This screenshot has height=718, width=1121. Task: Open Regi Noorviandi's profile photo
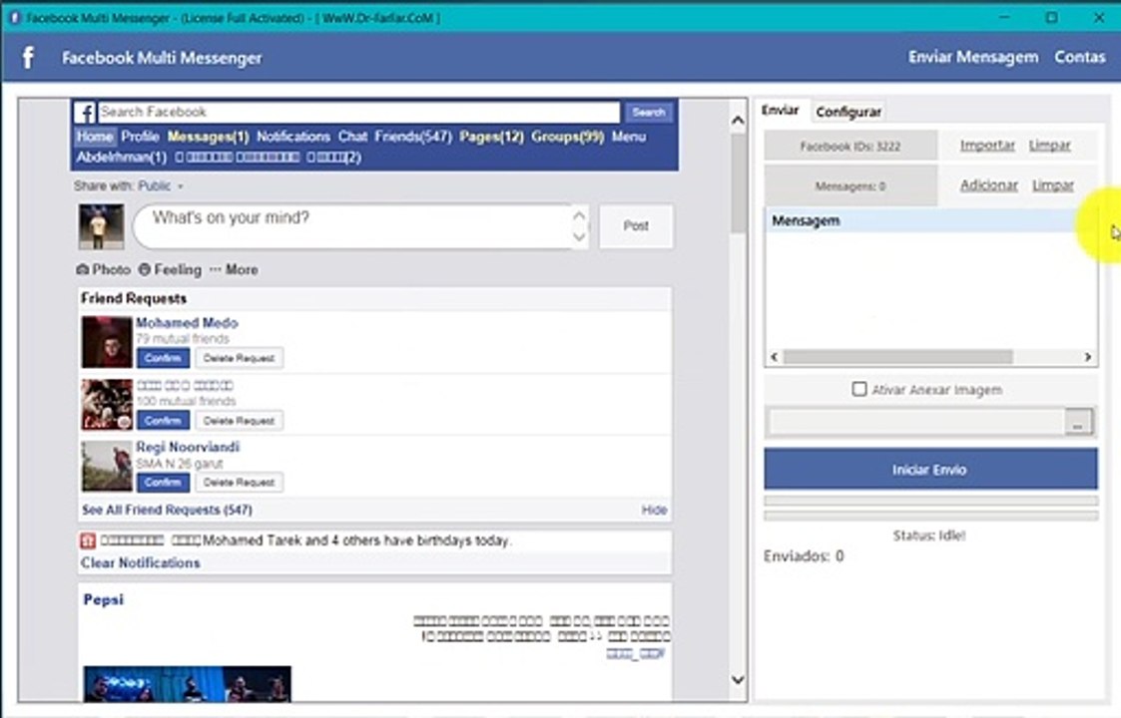pyautogui.click(x=107, y=466)
